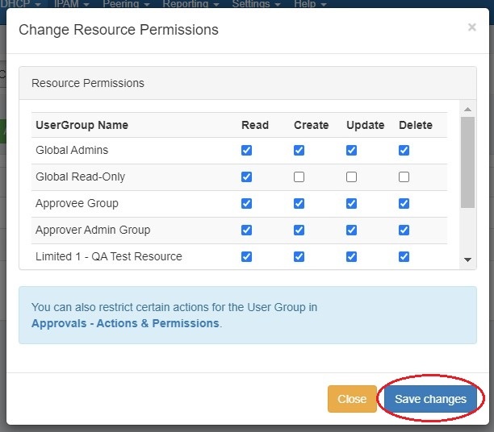This screenshot has width=494, height=432.
Task: Open the Reporting dropdown menu
Action: pyautogui.click(x=190, y=4)
